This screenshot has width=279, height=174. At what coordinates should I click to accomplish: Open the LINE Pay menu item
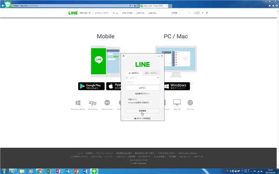153,13
